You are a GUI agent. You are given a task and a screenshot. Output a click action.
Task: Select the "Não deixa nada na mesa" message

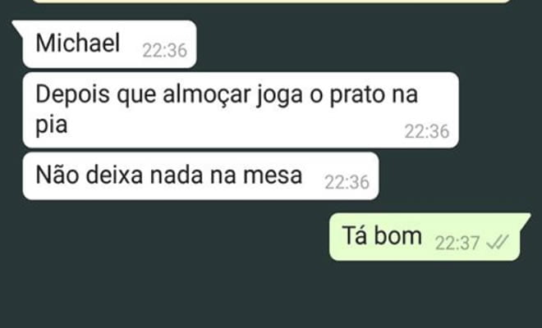pos(201,176)
